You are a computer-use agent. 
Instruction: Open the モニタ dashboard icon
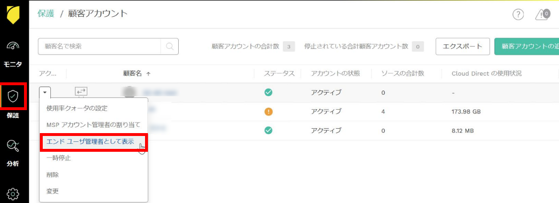13,46
